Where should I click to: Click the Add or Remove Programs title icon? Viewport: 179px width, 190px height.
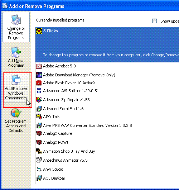(x=5, y=6)
